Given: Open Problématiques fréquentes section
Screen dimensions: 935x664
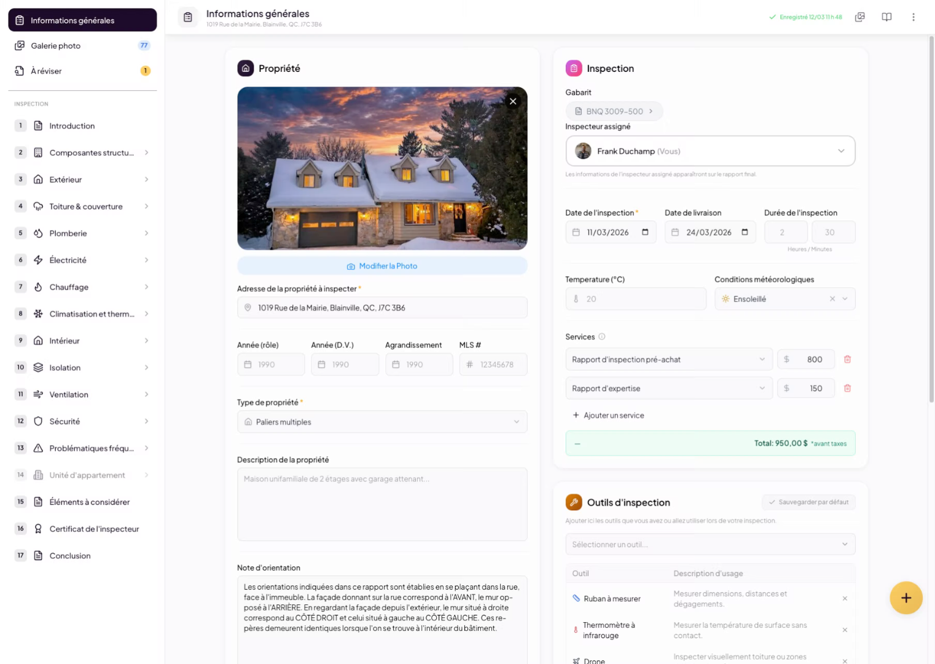Looking at the screenshot, I should tap(82, 448).
